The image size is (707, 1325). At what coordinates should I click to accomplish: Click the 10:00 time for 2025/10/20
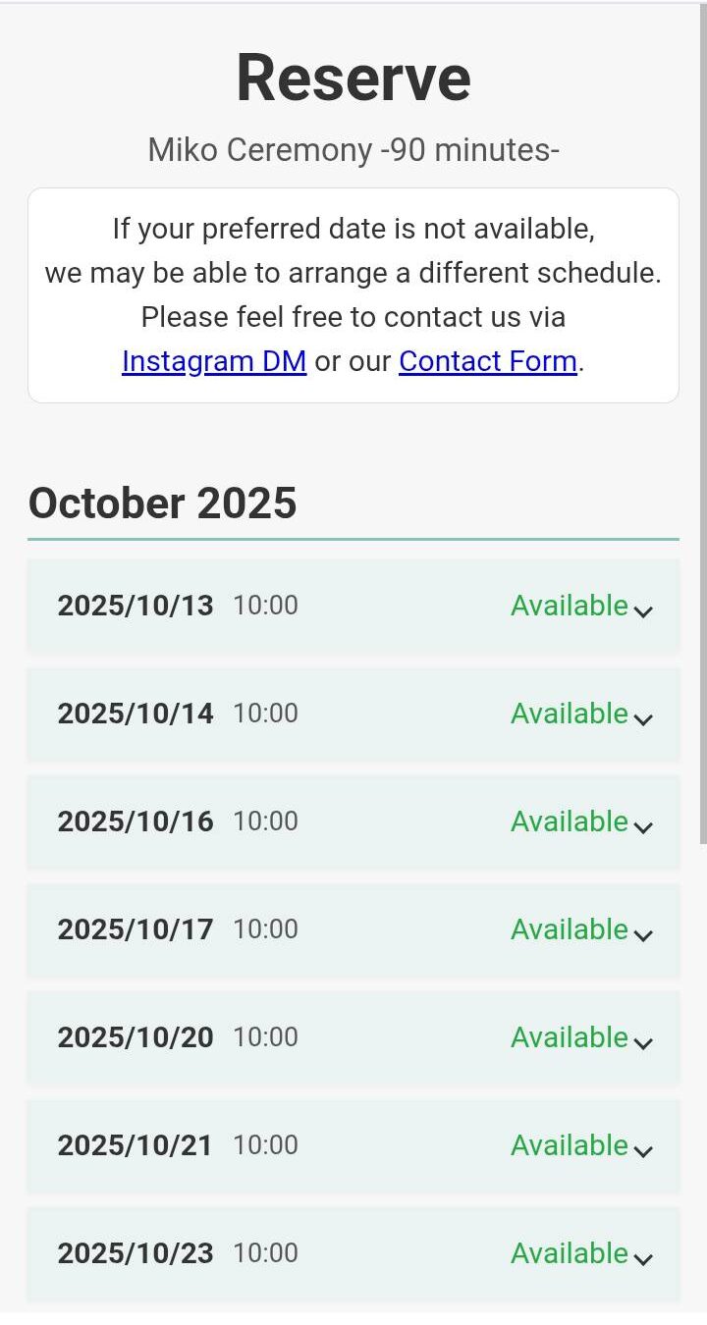265,1037
